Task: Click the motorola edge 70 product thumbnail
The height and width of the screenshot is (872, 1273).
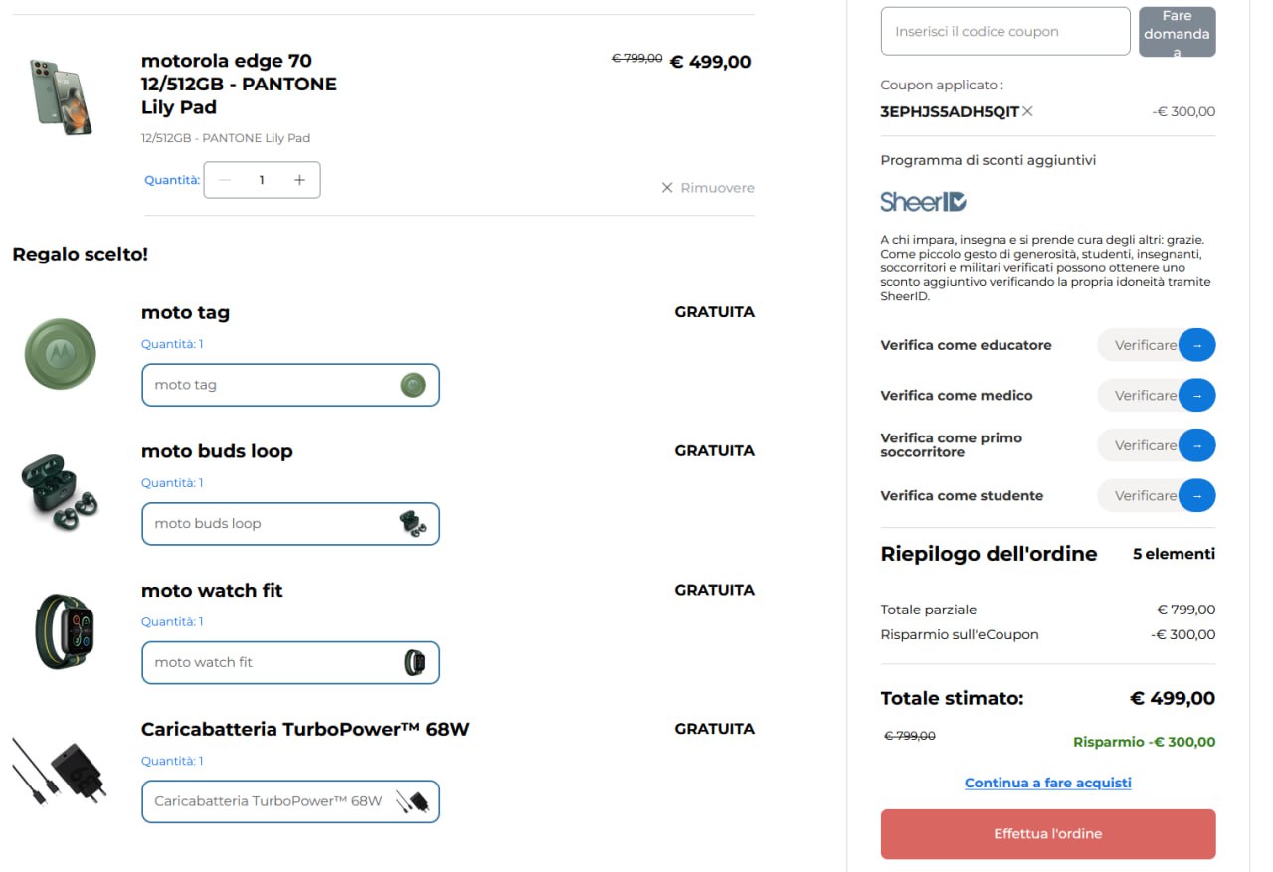Action: pyautogui.click(x=61, y=96)
